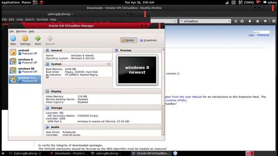Screen dimensions: 278x156
Task: Click the workspace switcher in bottom panel
Action: point(250,153)
